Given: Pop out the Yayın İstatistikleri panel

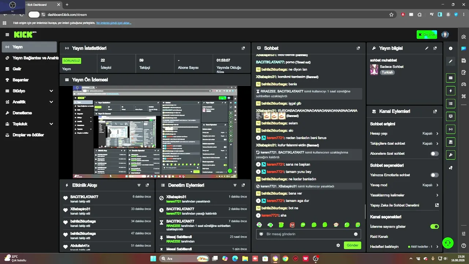Looking at the screenshot, I should (243, 48).
